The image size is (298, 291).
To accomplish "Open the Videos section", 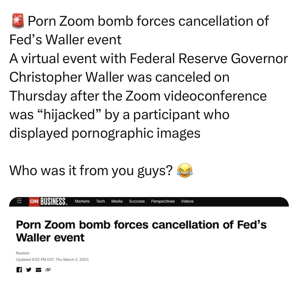I will pos(187,201).
